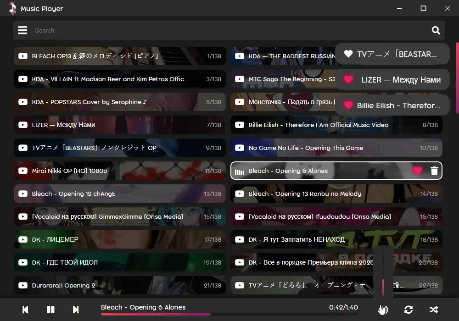Viewport: 459px width, 321px height.
Task: Play DK - Я тут Заплатить НЕНАХОД
Action: tap(336, 239)
